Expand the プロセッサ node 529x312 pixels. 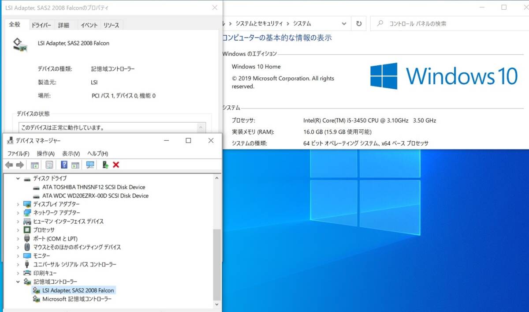point(18,230)
